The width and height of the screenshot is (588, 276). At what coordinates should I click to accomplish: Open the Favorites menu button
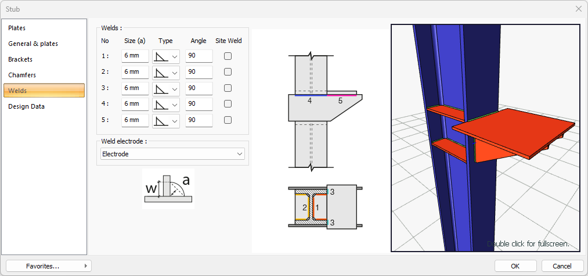tap(48, 266)
